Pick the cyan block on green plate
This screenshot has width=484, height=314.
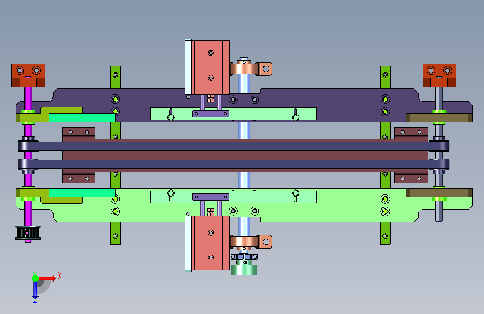click(82, 193)
